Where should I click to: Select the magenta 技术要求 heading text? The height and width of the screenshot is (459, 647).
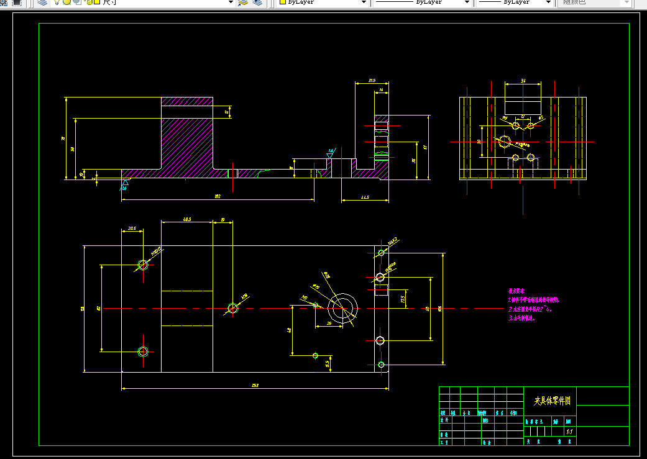516,291
